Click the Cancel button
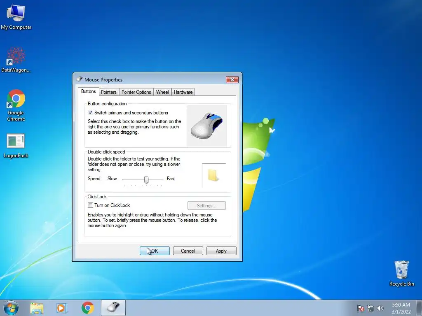Viewport: 422px width, 316px height. [x=188, y=251]
